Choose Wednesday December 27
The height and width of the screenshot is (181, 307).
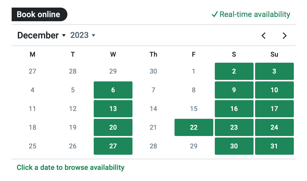click(x=113, y=146)
